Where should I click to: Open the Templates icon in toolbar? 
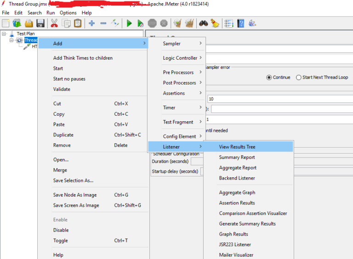pyautogui.click(x=17, y=23)
